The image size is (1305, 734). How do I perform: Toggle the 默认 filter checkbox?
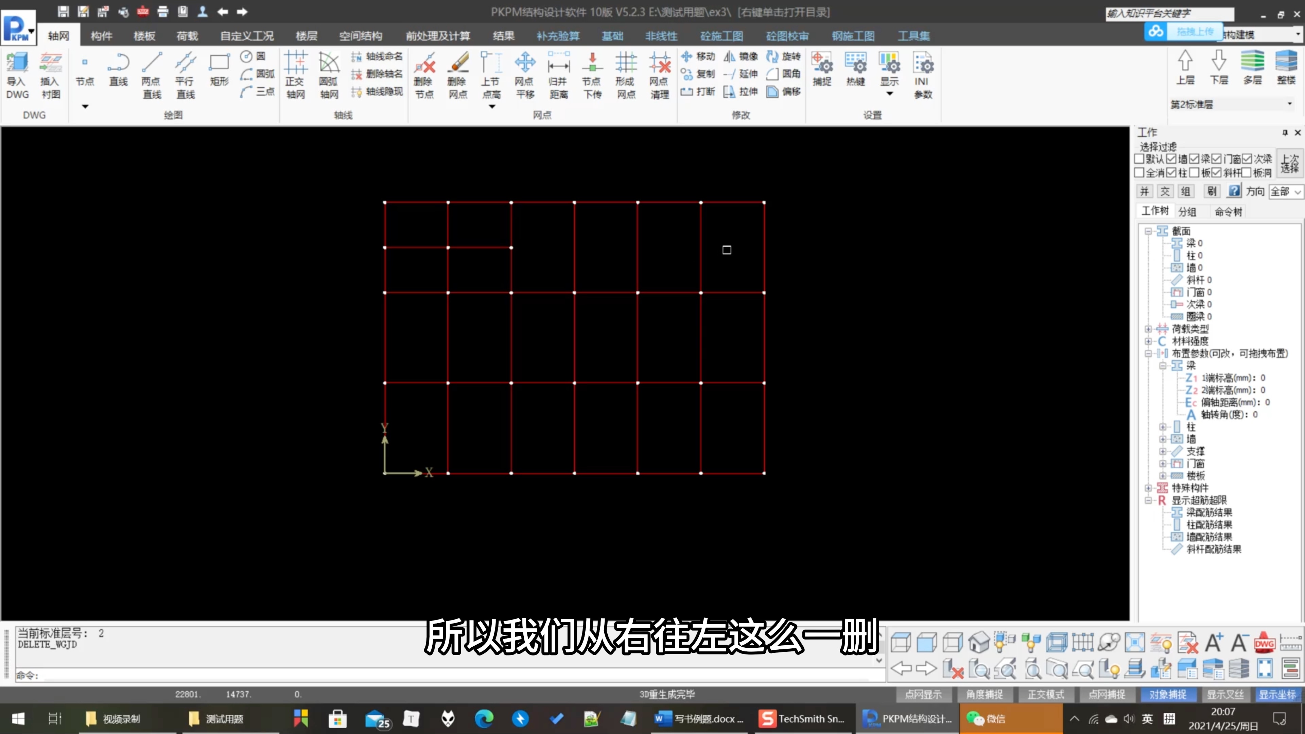pyautogui.click(x=1139, y=159)
